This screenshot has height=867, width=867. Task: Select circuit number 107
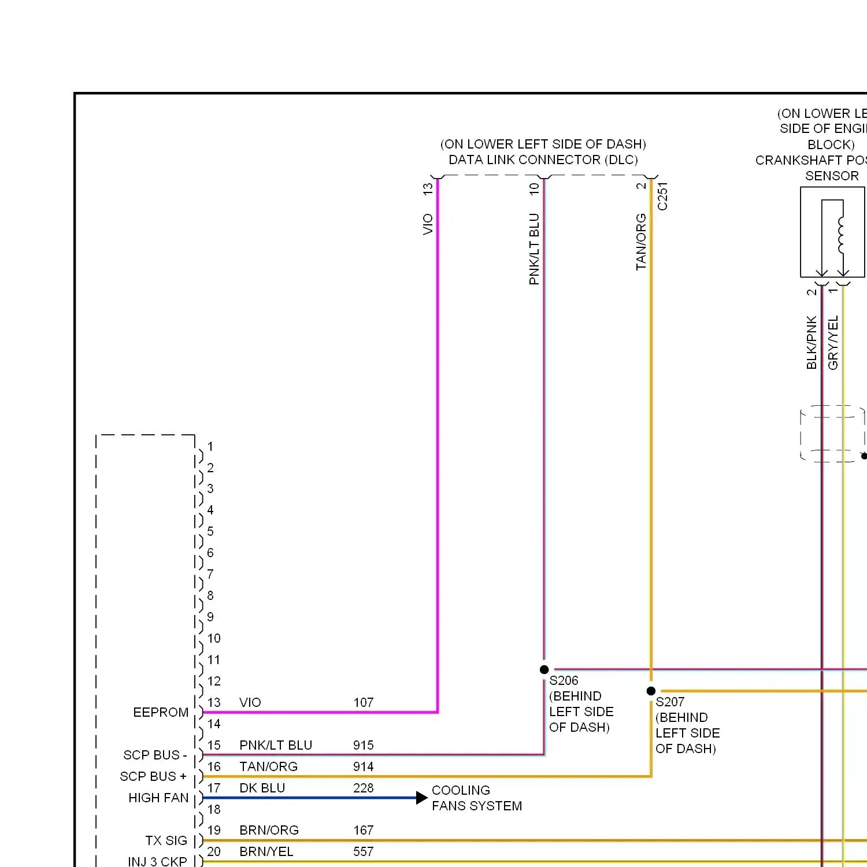[x=364, y=702]
